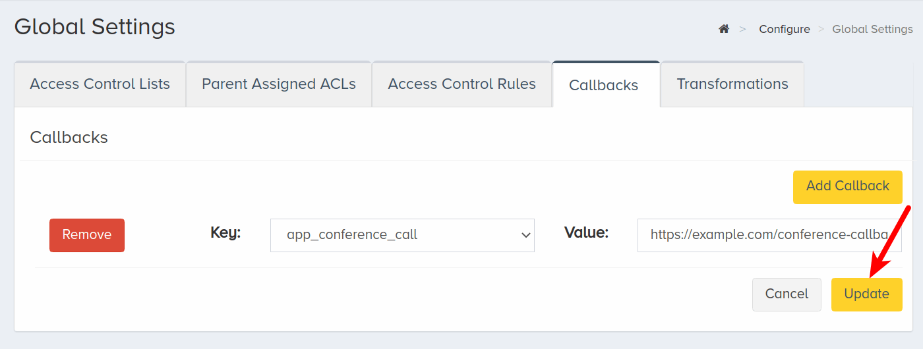Select the Access Control Rules tab

click(461, 84)
